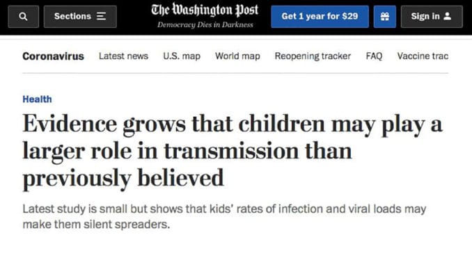472x265 pixels.
Task: Click the article headline about children transmission
Action: click(x=233, y=152)
